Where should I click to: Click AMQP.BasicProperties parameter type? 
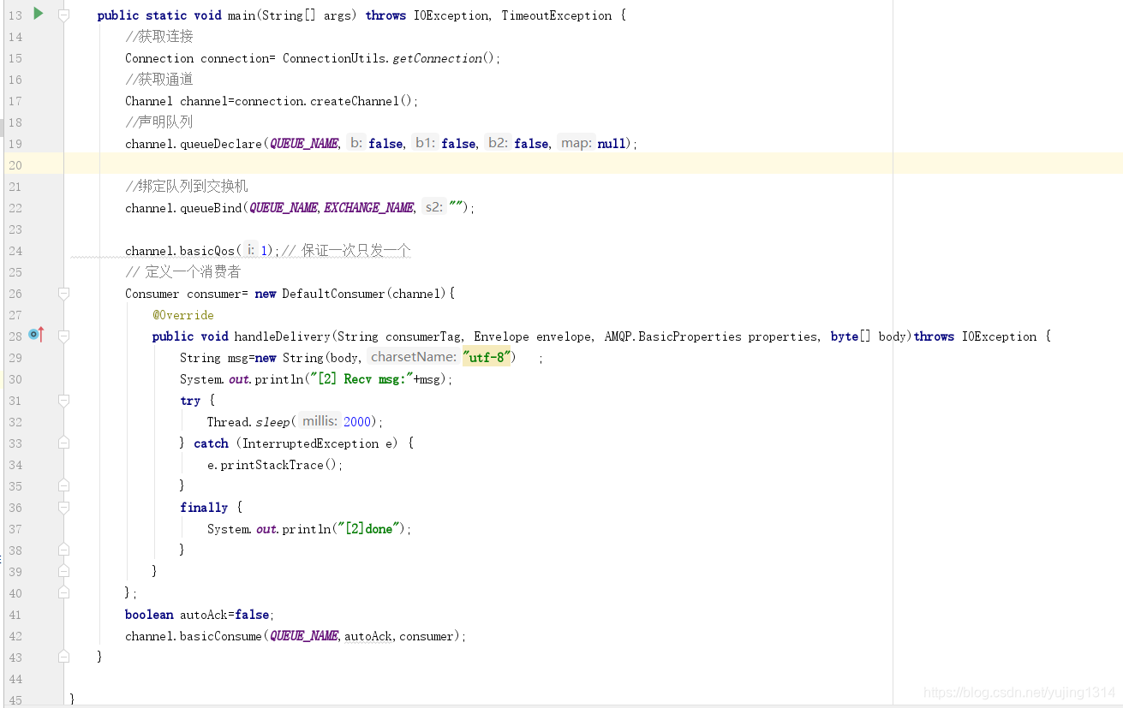coord(673,336)
